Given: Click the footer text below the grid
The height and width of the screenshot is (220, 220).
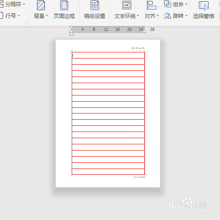Looking at the screenshot, I should [x=139, y=177].
